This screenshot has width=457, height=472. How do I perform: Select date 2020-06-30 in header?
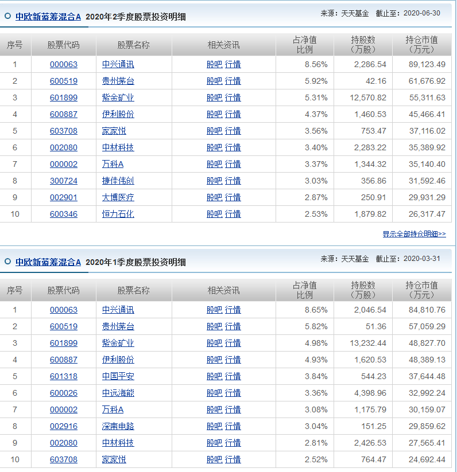tap(422, 13)
